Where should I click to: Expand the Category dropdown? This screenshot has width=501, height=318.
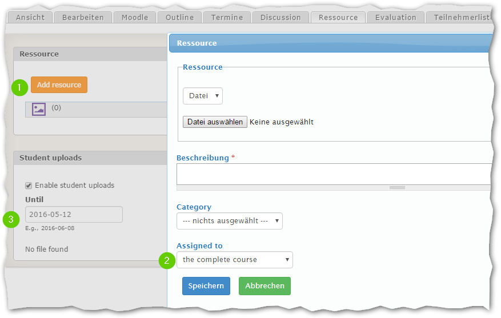click(230, 221)
